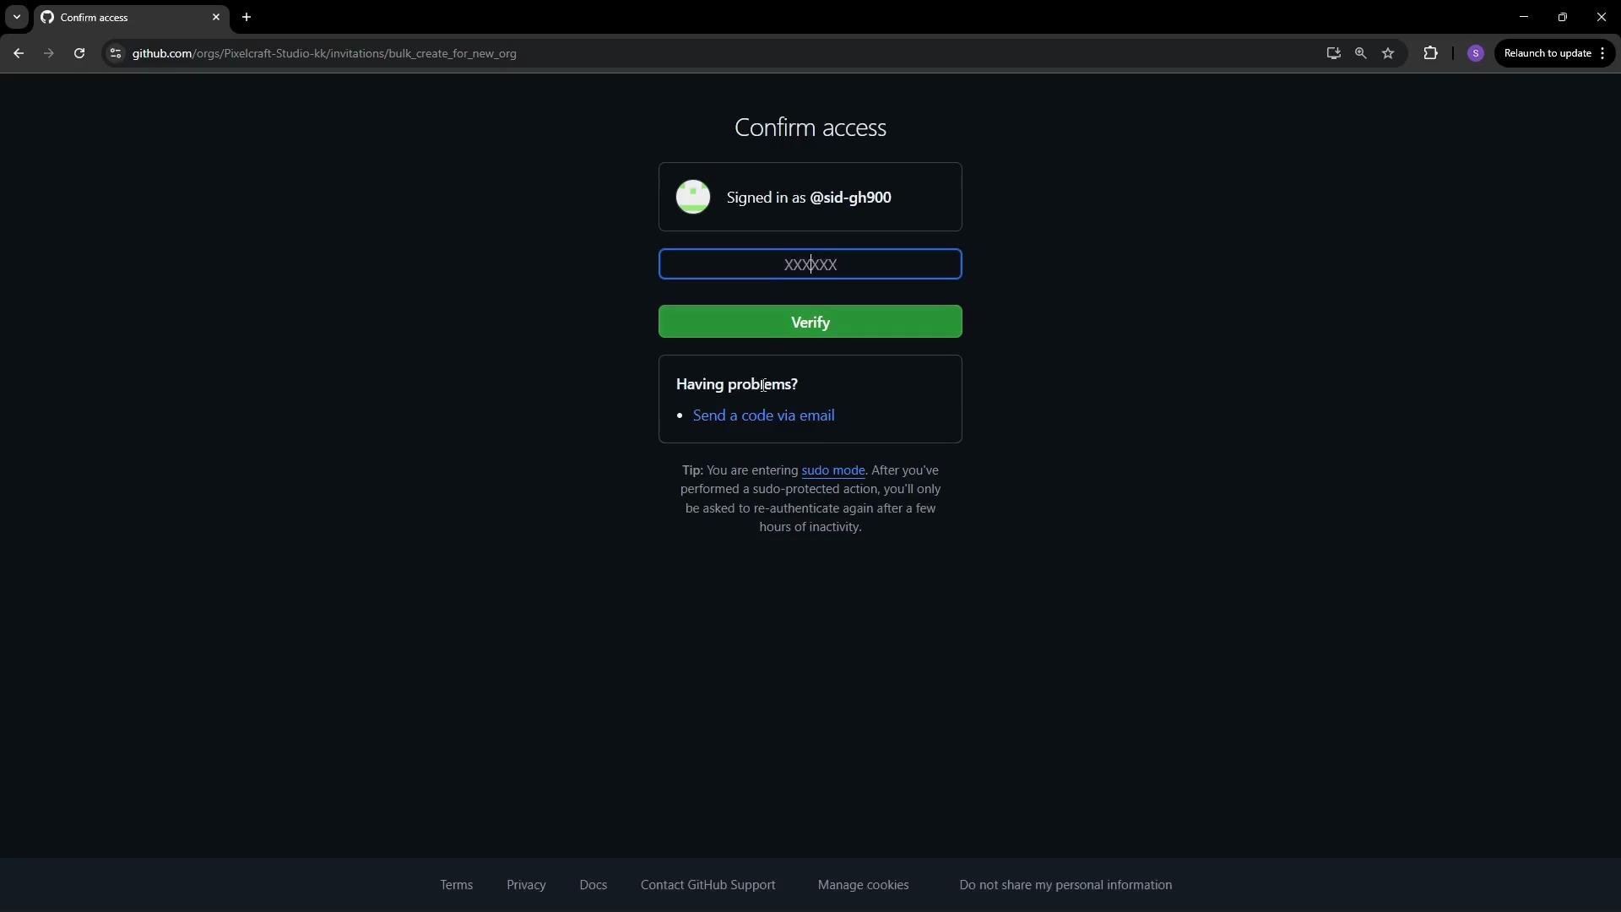The width and height of the screenshot is (1621, 912).
Task: Click the browser back arrow
Action: (19, 53)
